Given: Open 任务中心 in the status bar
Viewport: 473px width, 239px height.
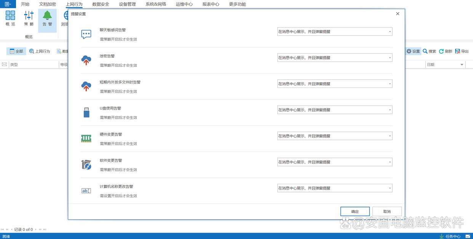Looking at the screenshot, I should coord(450,236).
